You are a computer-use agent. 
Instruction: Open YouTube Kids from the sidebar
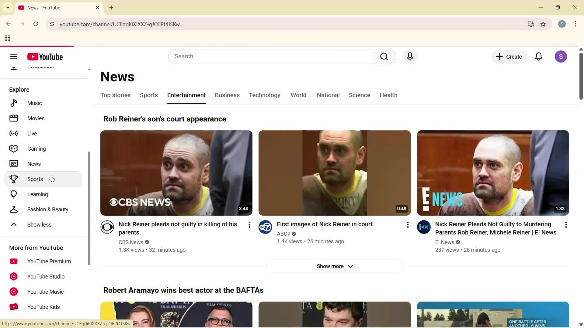[x=43, y=307]
